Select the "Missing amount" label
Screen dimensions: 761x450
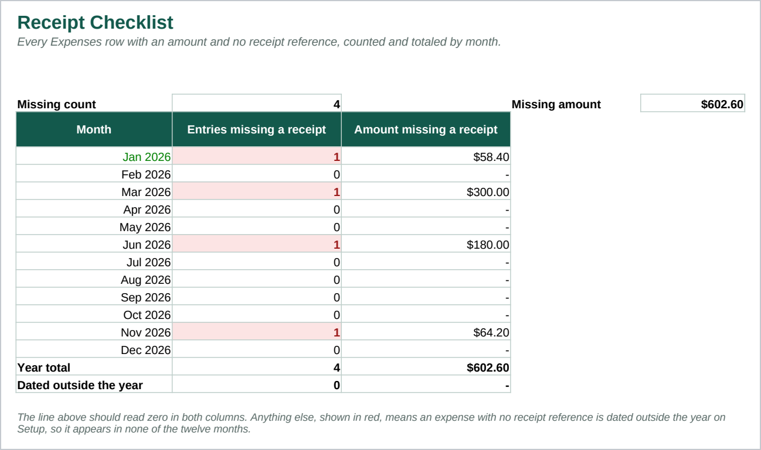[x=556, y=104]
